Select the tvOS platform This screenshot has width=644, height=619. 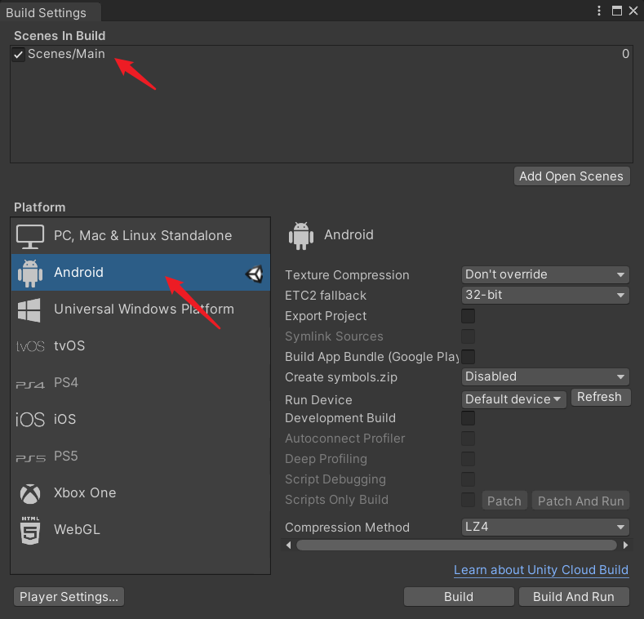click(x=140, y=346)
